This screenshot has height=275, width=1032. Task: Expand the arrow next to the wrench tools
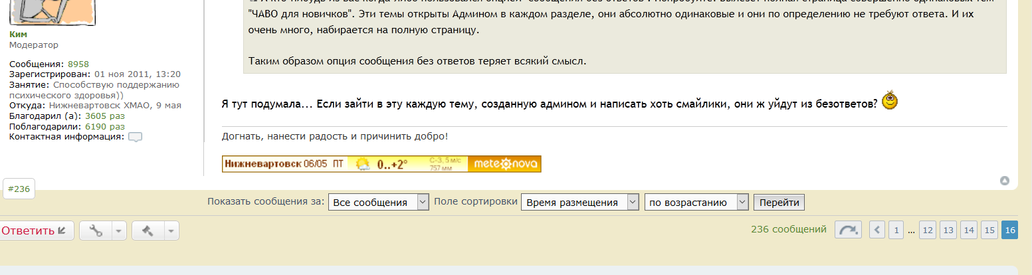tap(118, 230)
